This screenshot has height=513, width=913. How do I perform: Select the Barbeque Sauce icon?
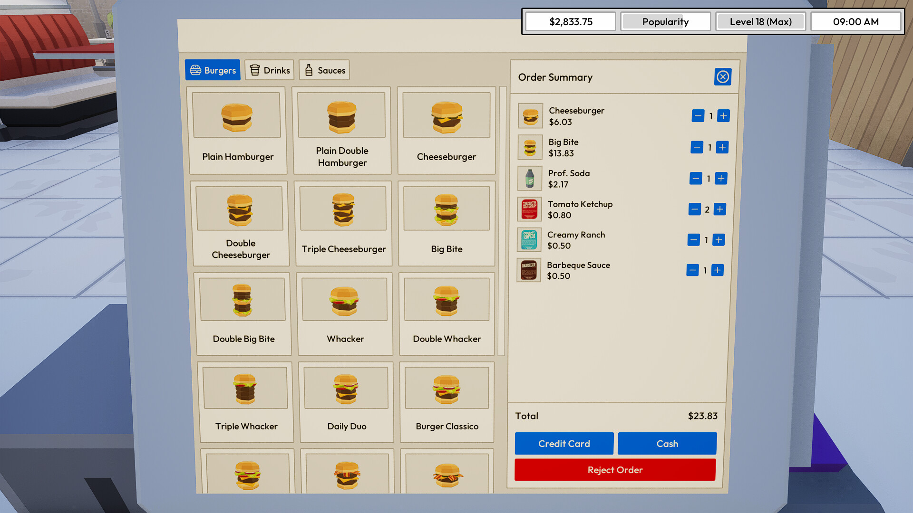[528, 270]
